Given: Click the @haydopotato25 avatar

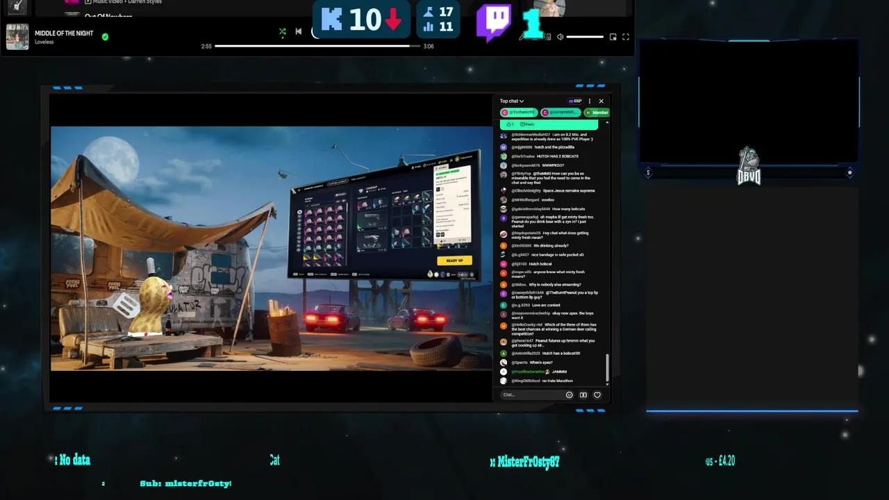Looking at the screenshot, I should click(504, 234).
